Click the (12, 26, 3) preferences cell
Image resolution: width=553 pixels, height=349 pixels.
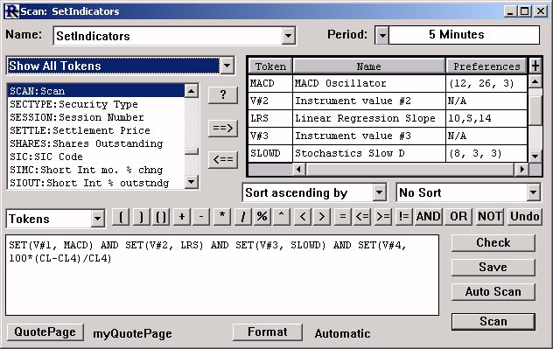coord(486,83)
